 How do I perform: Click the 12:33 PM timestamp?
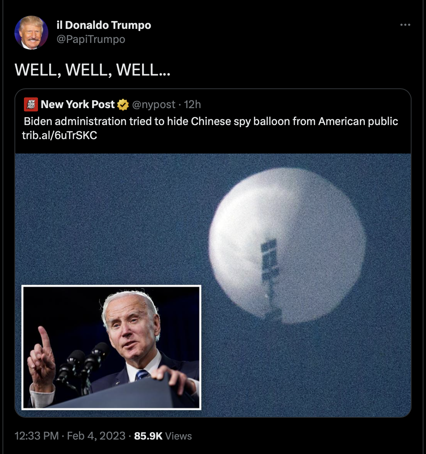pyautogui.click(x=36, y=436)
